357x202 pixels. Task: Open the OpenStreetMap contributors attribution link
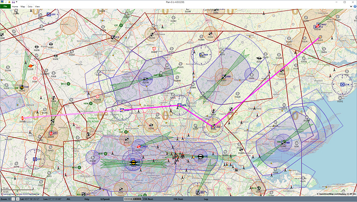tap(336, 194)
